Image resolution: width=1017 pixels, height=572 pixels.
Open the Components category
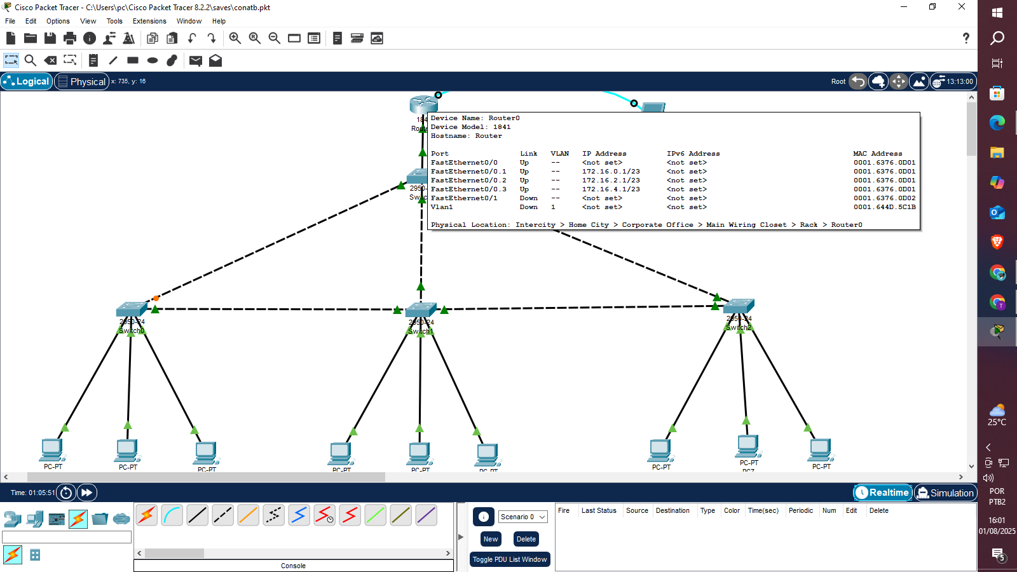[57, 519]
